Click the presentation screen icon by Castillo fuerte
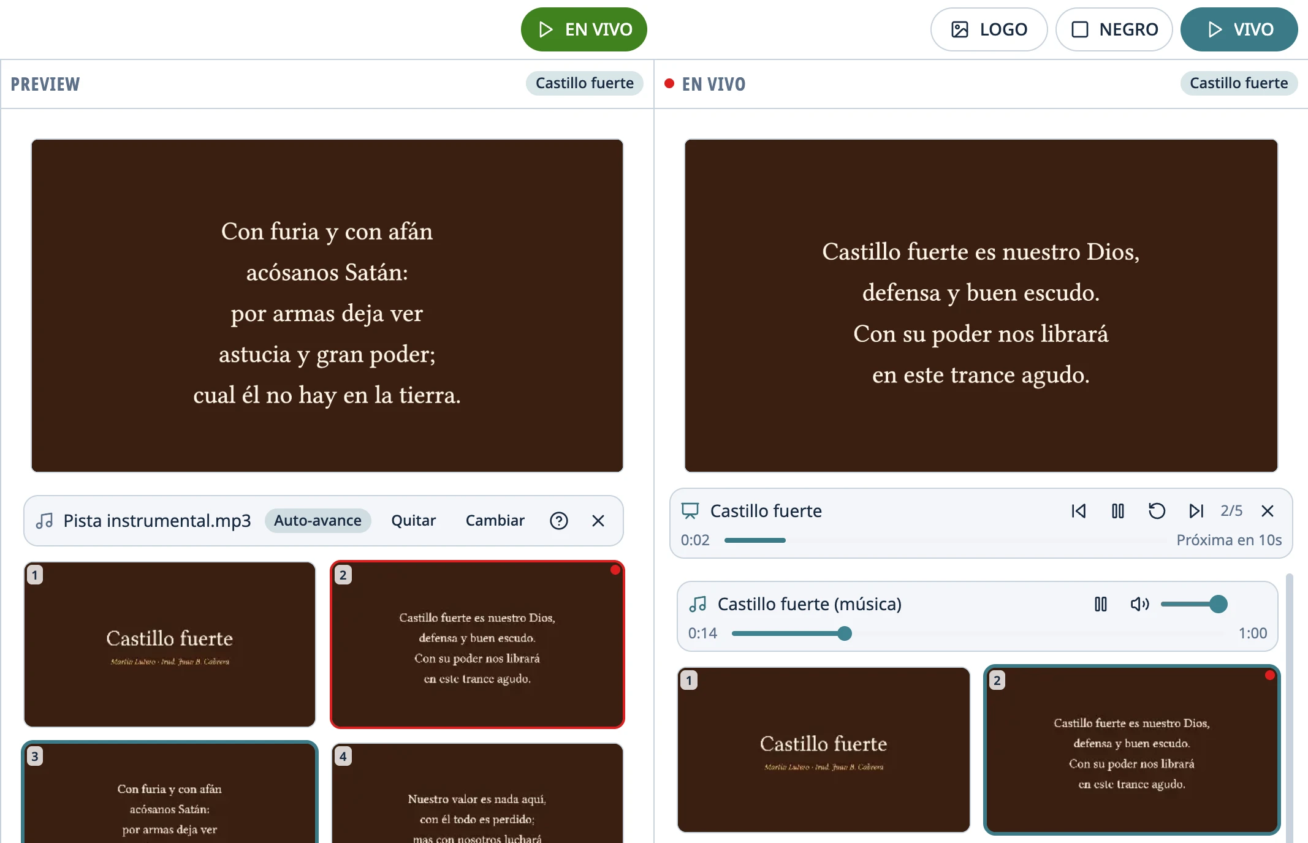This screenshot has height=843, width=1308. pyautogui.click(x=691, y=511)
